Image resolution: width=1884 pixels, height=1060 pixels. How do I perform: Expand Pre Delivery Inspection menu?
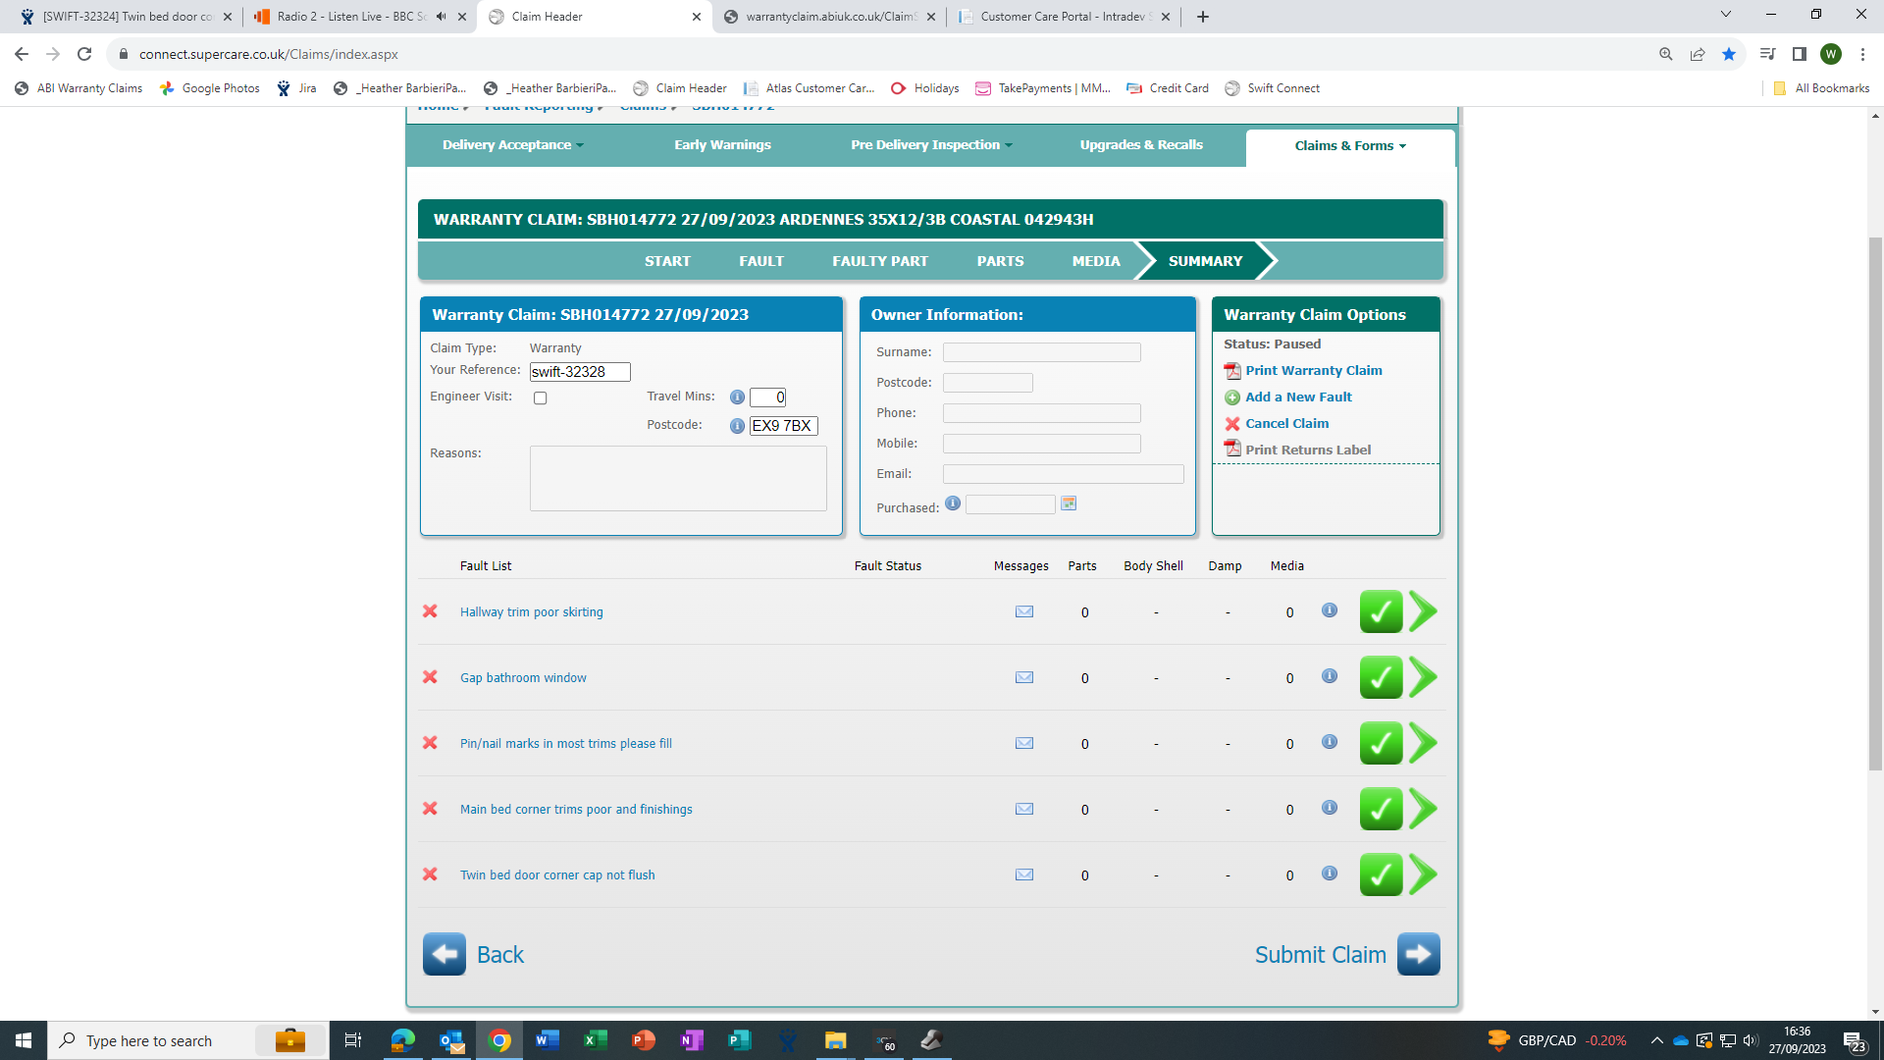click(x=930, y=144)
